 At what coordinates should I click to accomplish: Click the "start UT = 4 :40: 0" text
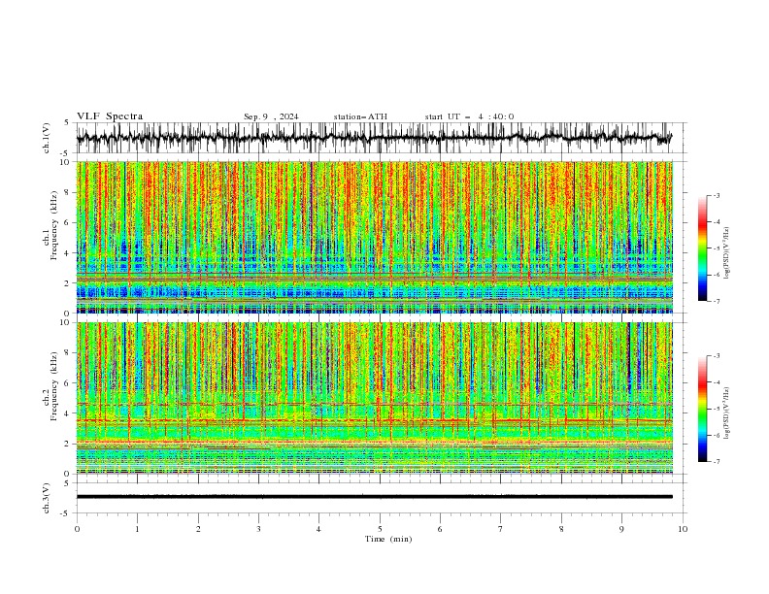[x=469, y=116]
